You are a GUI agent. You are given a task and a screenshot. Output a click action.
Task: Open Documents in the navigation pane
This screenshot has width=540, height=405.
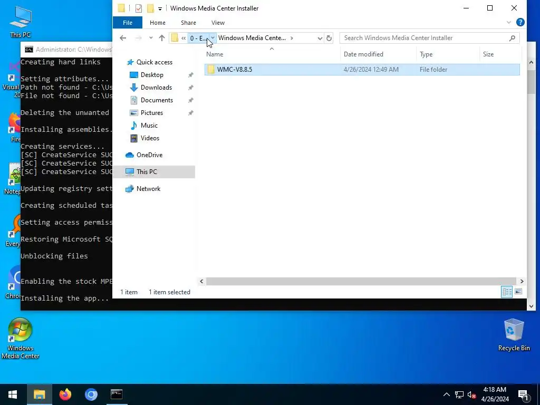[x=157, y=100]
